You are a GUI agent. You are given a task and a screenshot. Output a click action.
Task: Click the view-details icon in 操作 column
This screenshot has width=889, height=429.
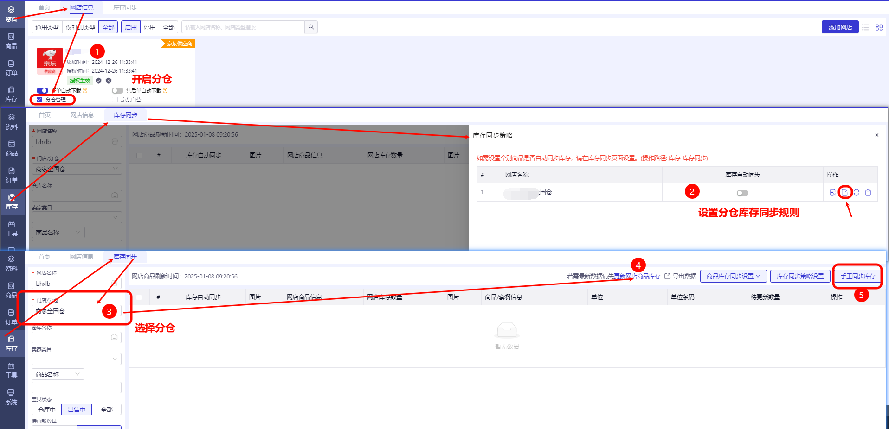[x=833, y=192]
